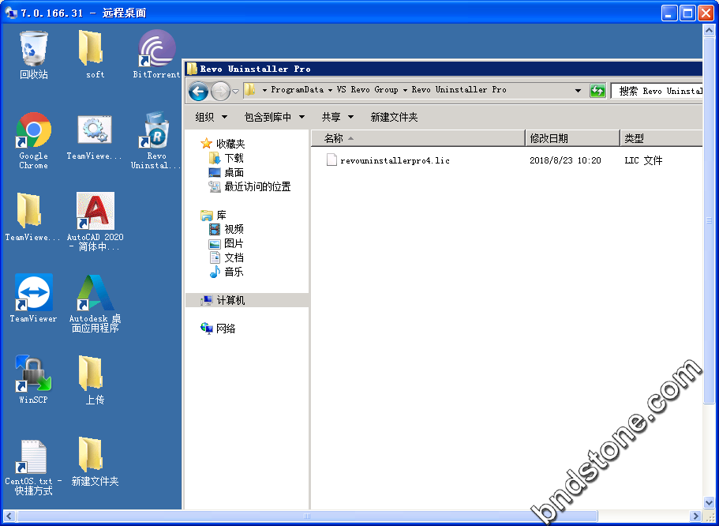Image resolution: width=719 pixels, height=526 pixels.
Task: Expand the address bar history dropdown arrow
Action: tap(578, 91)
